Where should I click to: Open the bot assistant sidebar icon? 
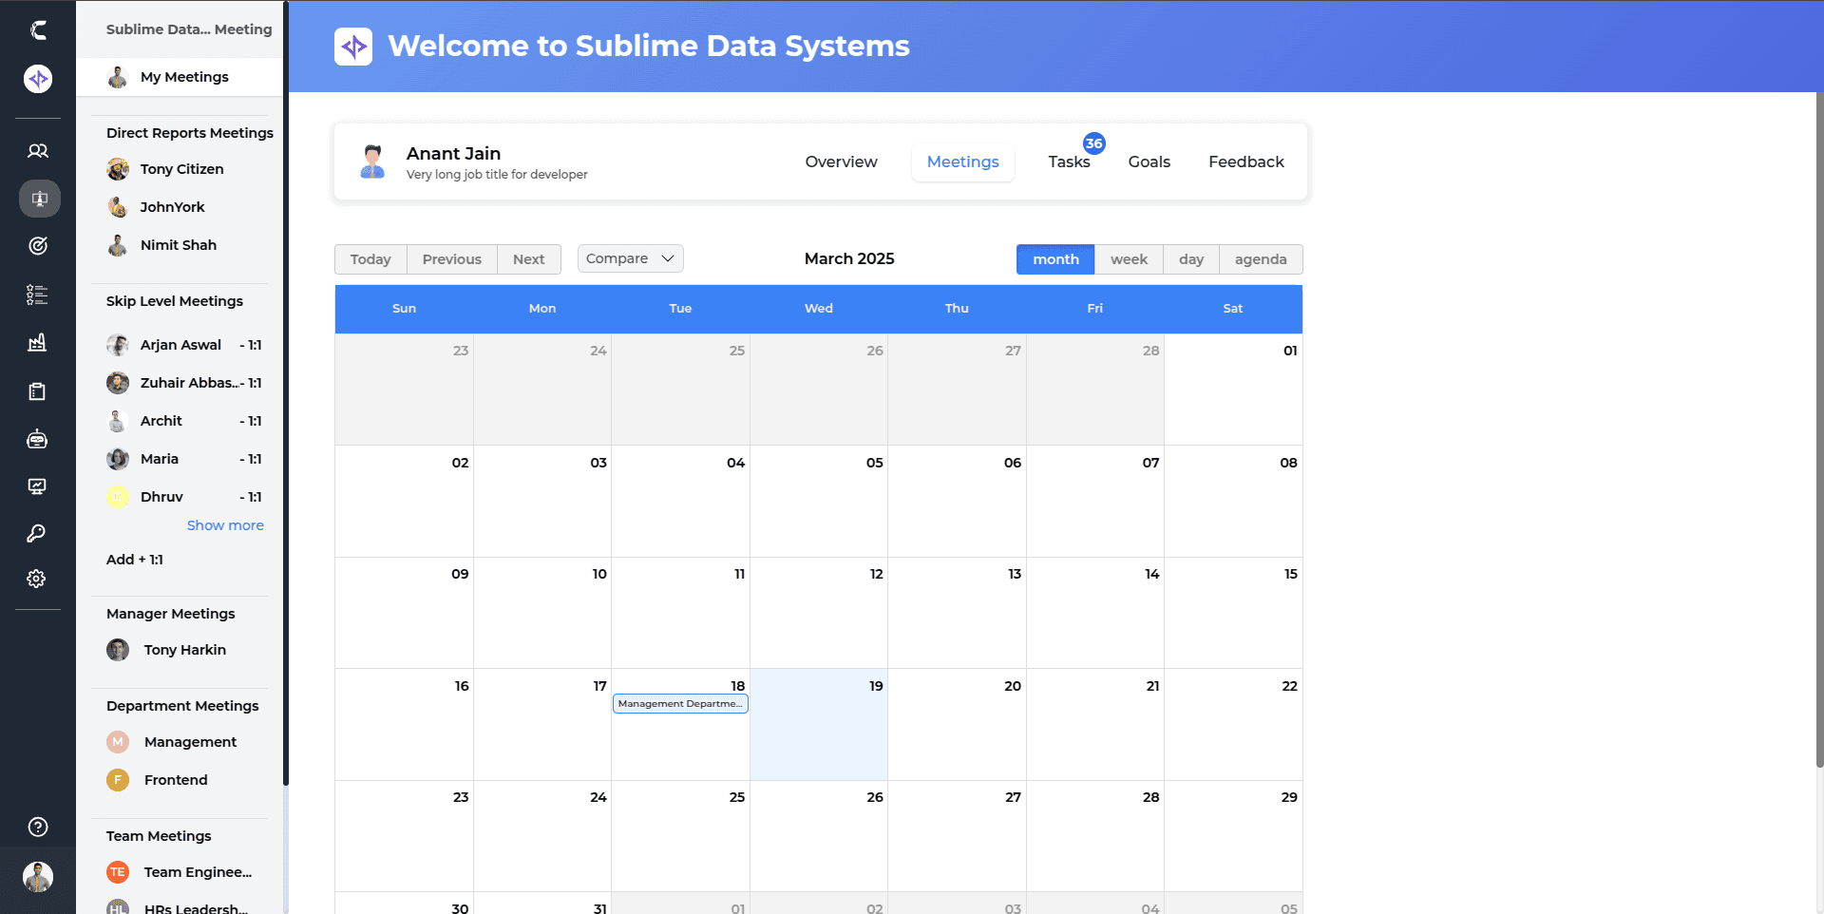point(38,439)
